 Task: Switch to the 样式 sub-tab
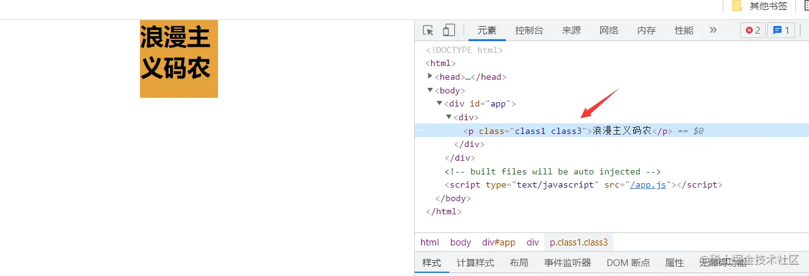432,263
